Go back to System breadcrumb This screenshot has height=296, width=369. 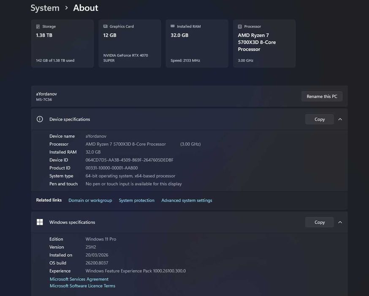[45, 8]
